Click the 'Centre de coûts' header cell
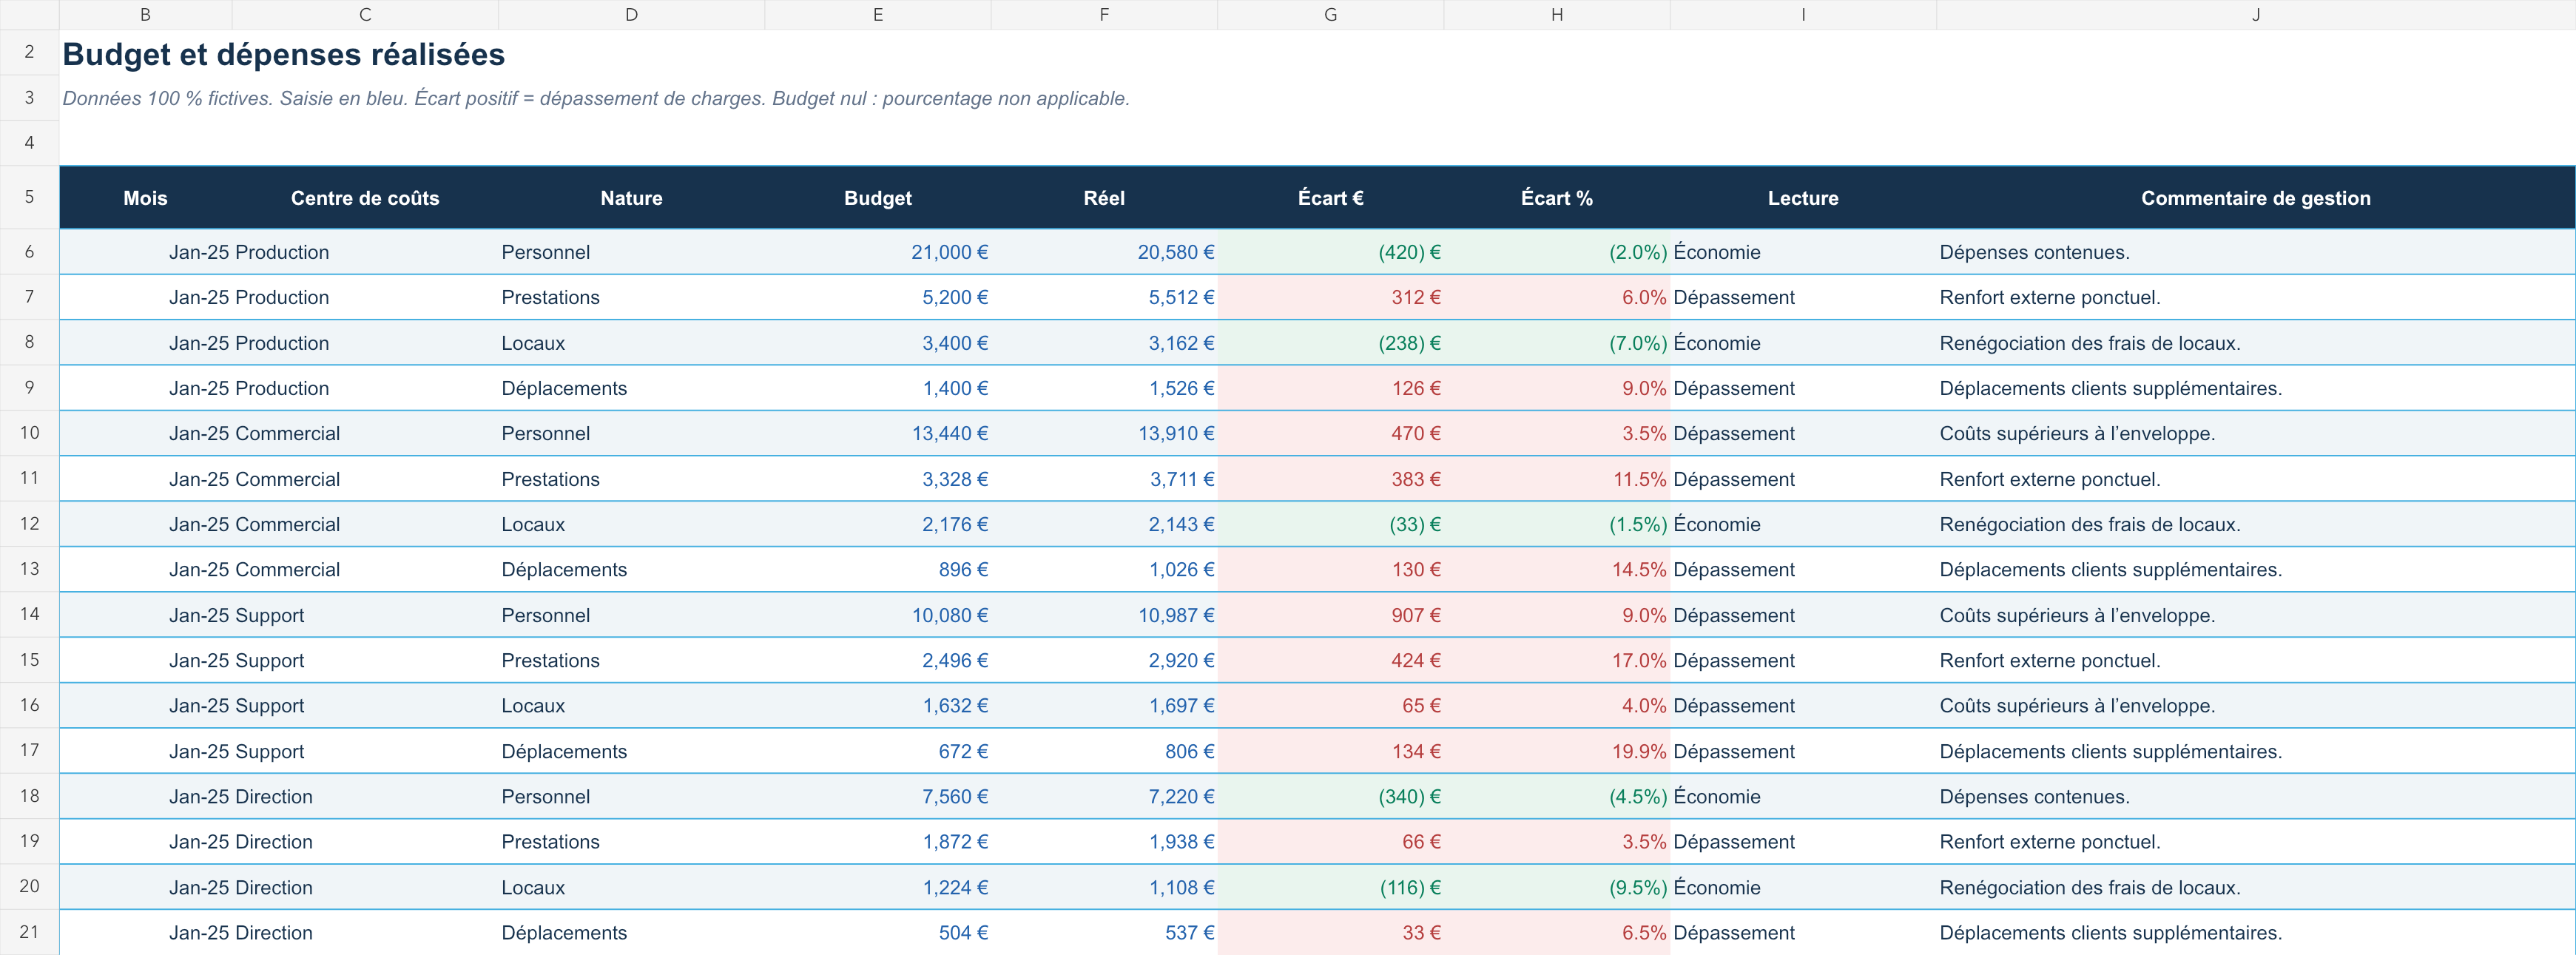This screenshot has width=2576, height=955. [365, 198]
